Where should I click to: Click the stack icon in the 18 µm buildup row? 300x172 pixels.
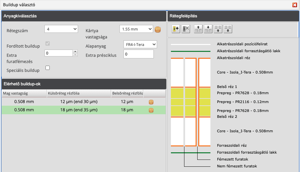(x=151, y=110)
